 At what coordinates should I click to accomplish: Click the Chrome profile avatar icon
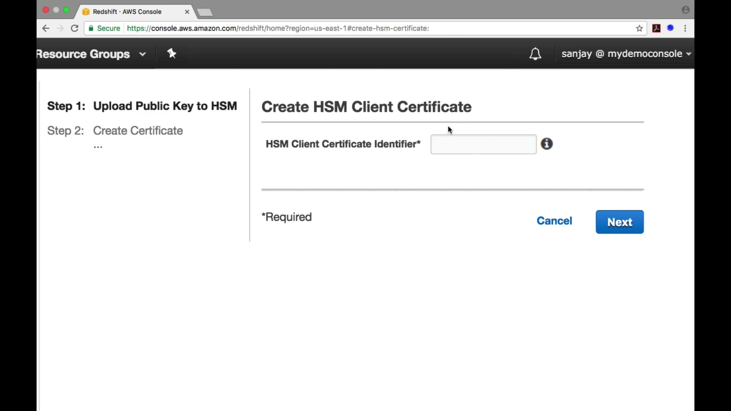point(686,10)
